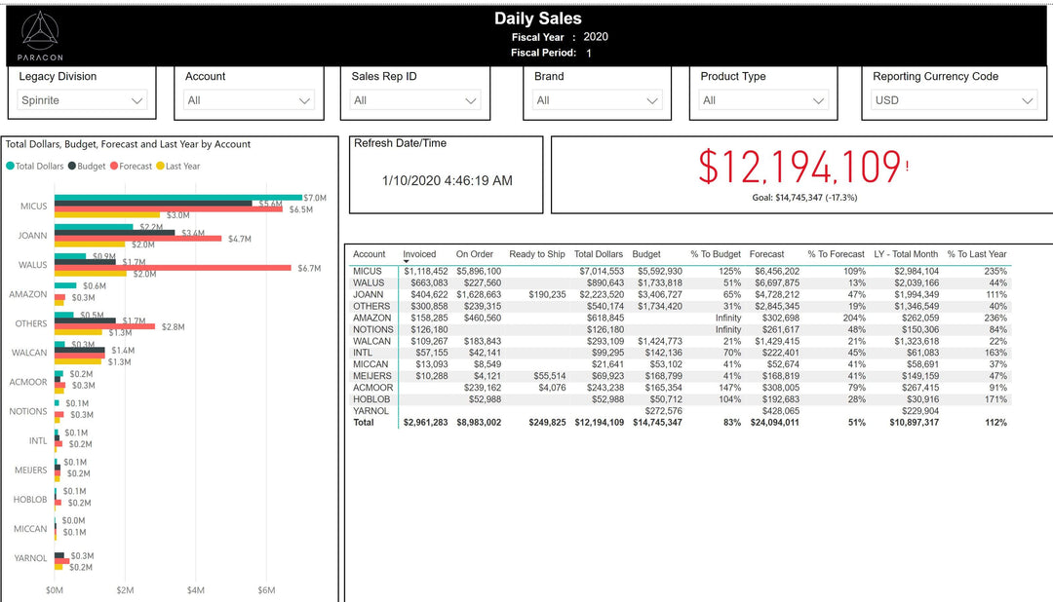
Task: Click the Total row at the table bottom
Action: [x=370, y=422]
